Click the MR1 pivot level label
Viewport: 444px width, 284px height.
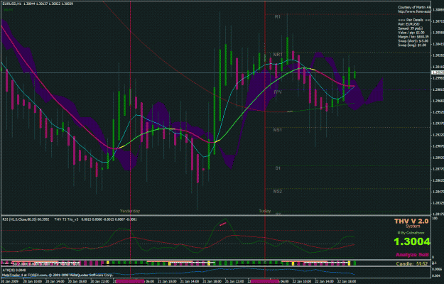click(278, 54)
